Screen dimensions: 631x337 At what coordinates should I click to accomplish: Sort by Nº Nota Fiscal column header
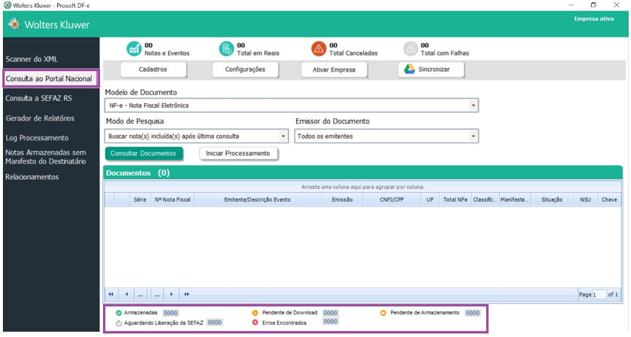[172, 199]
